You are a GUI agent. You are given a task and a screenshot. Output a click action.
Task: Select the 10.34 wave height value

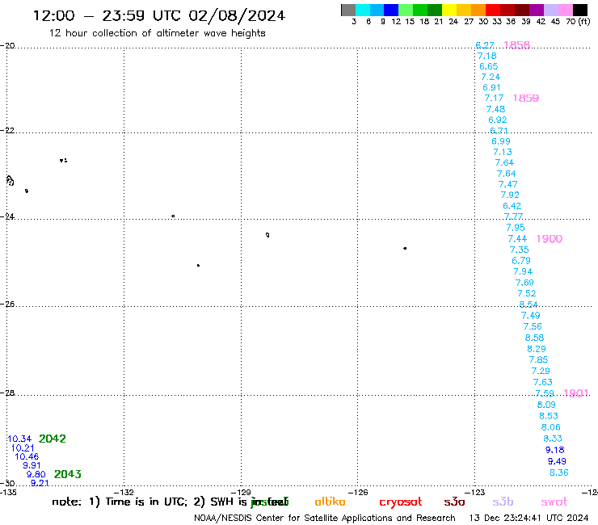(19, 439)
